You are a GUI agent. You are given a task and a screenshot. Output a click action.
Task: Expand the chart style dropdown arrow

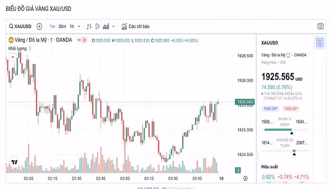(113, 26)
